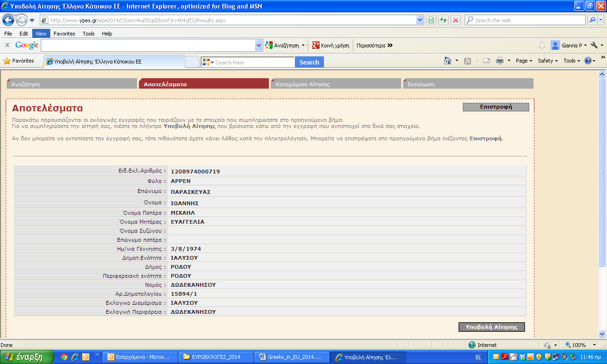This screenshot has height=364, width=607.
Task: Click the Print icon in command bar
Action: (x=500, y=61)
